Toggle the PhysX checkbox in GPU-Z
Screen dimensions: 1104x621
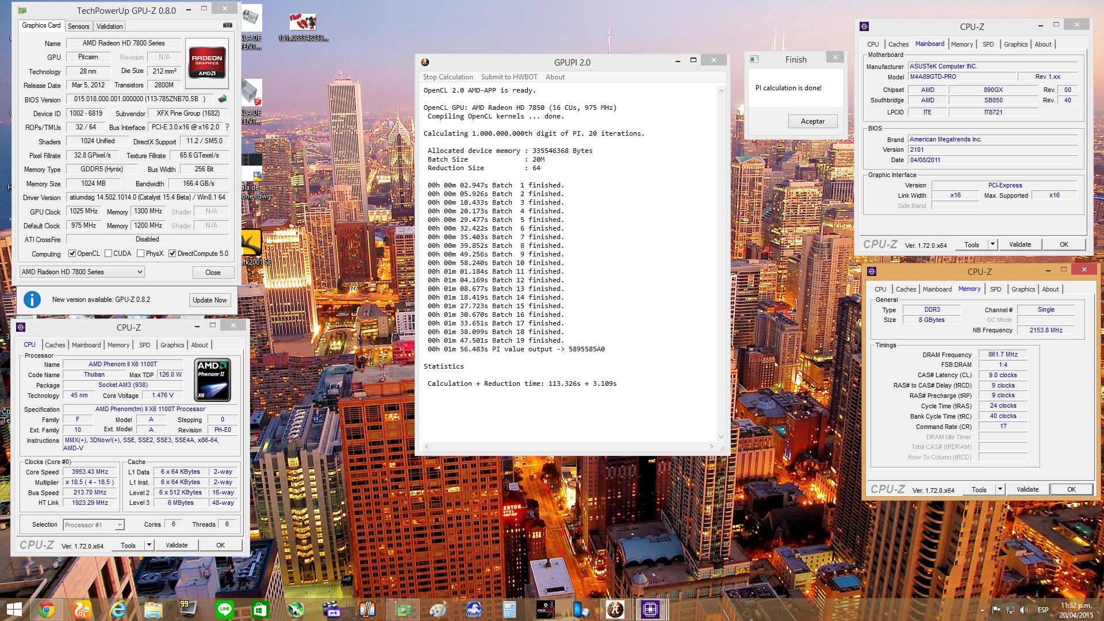[x=140, y=254]
